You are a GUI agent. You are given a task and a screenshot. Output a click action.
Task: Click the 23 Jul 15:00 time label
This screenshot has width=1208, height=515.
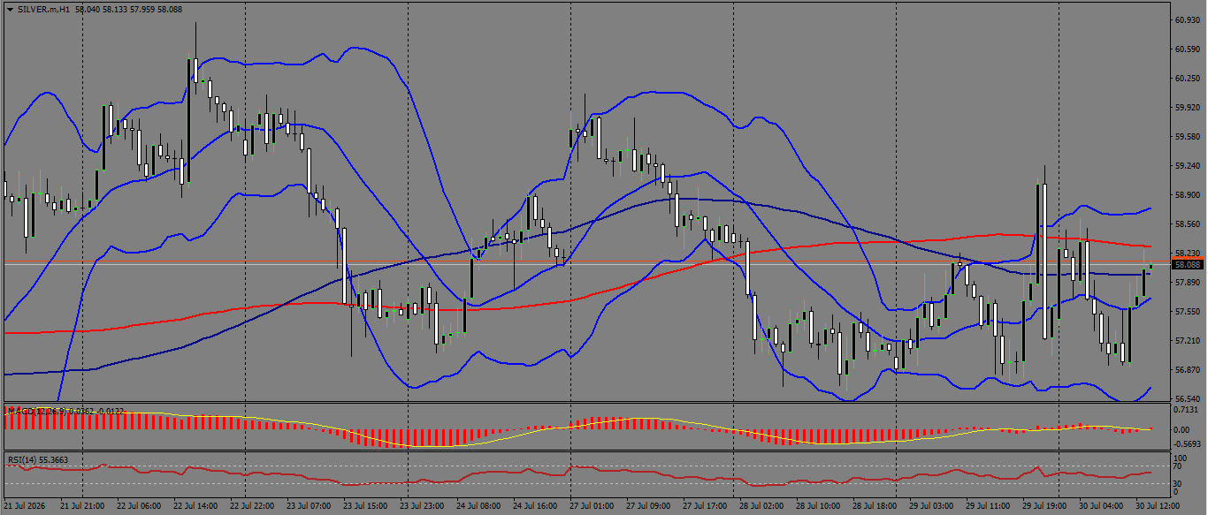click(364, 507)
